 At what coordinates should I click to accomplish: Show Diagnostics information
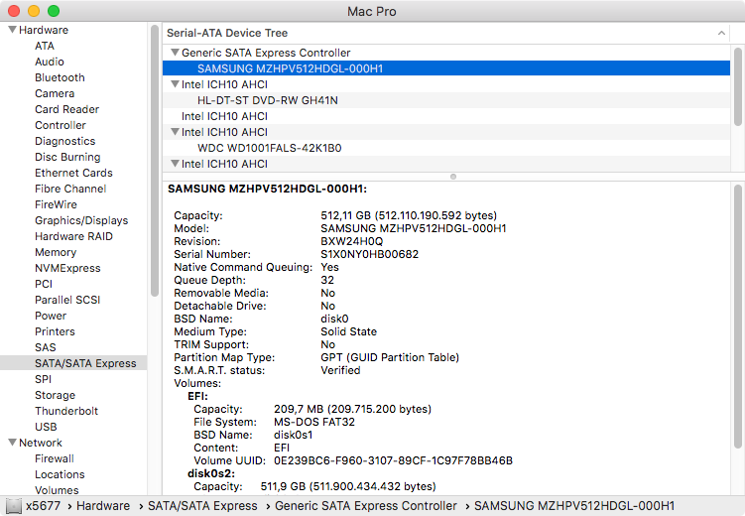click(65, 141)
